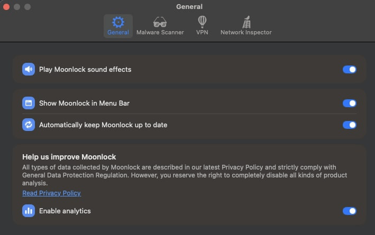Click the 'Show Moonlock in Menu Bar' label
The image size is (375, 235).
pyautogui.click(x=84, y=103)
